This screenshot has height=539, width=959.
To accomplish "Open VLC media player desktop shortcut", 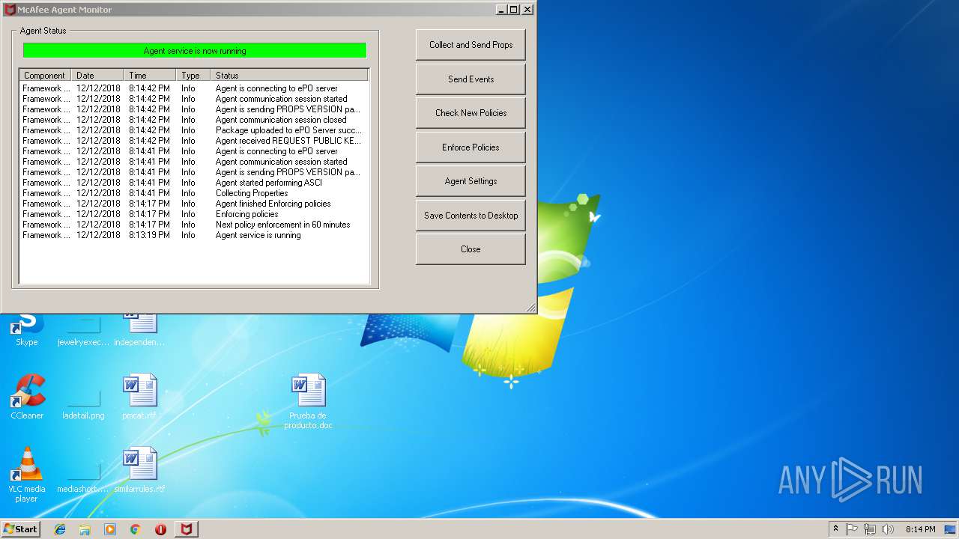I will (x=27, y=475).
